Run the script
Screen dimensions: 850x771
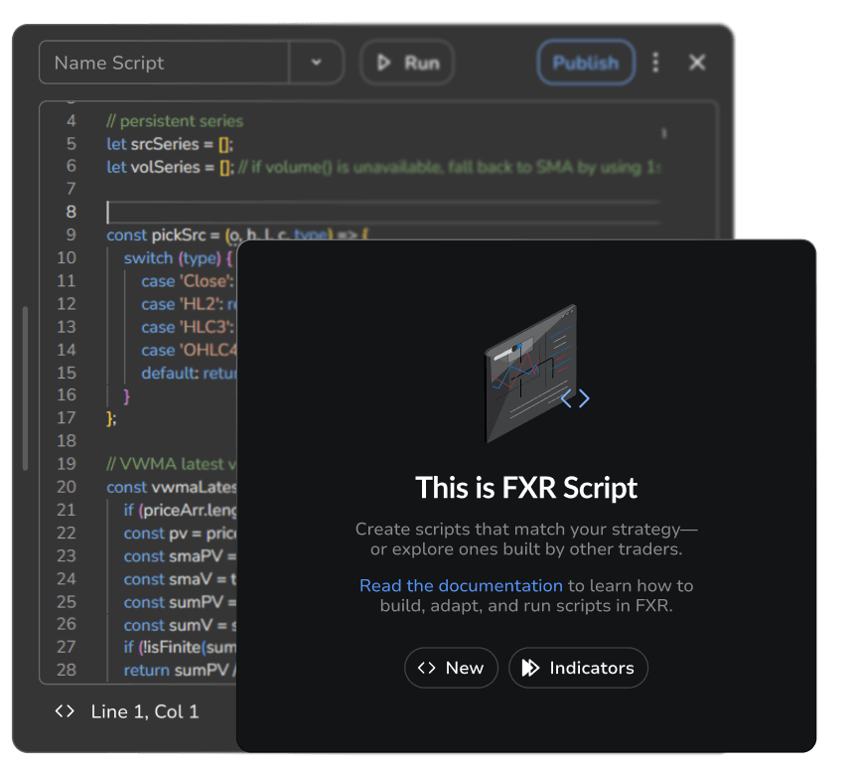(x=407, y=63)
